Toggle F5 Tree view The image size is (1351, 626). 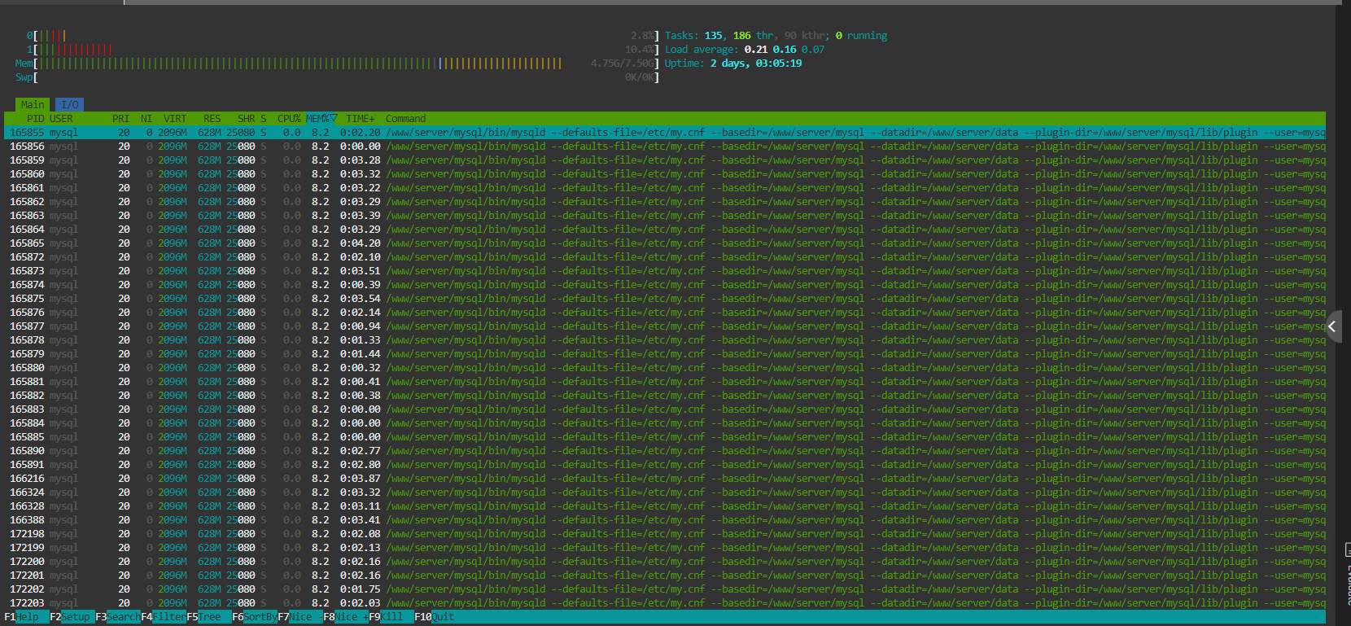pos(210,617)
